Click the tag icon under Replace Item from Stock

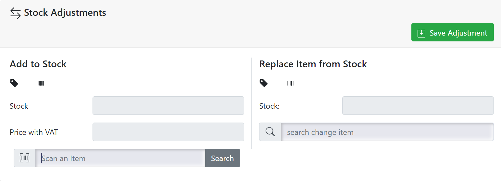click(x=264, y=83)
